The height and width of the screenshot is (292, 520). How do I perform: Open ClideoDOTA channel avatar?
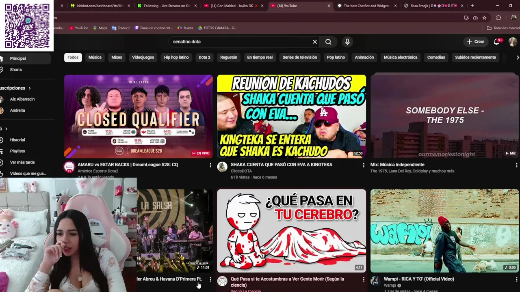click(222, 167)
